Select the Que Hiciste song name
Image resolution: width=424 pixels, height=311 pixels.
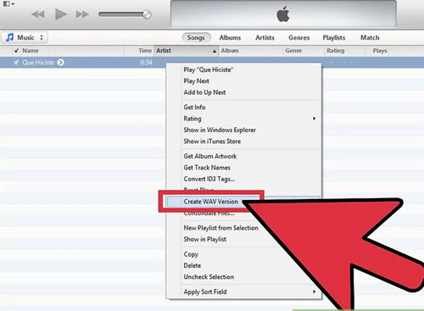38,63
